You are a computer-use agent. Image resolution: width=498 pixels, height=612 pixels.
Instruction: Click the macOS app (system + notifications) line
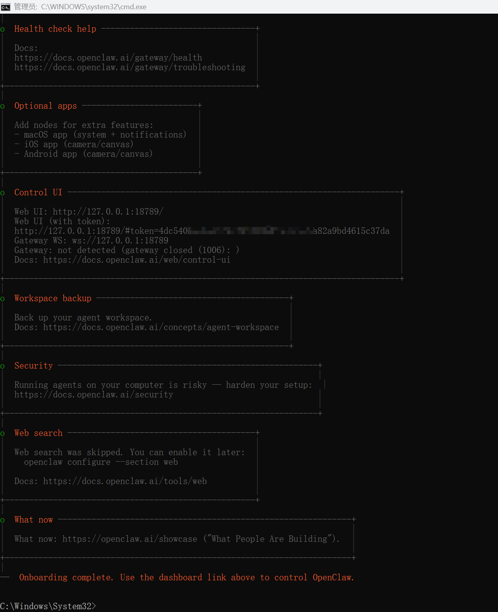(100, 135)
